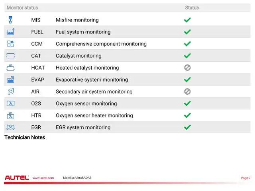This screenshot has width=255, height=191.
Task: Select the Oxygen sensor lambda icon
Action: click(11, 103)
